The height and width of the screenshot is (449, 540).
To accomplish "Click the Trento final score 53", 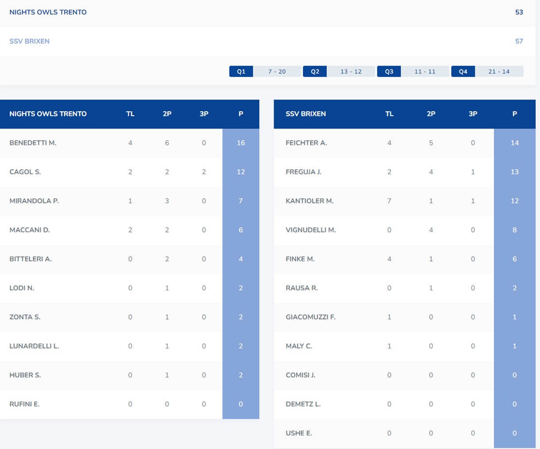I will tap(519, 12).
